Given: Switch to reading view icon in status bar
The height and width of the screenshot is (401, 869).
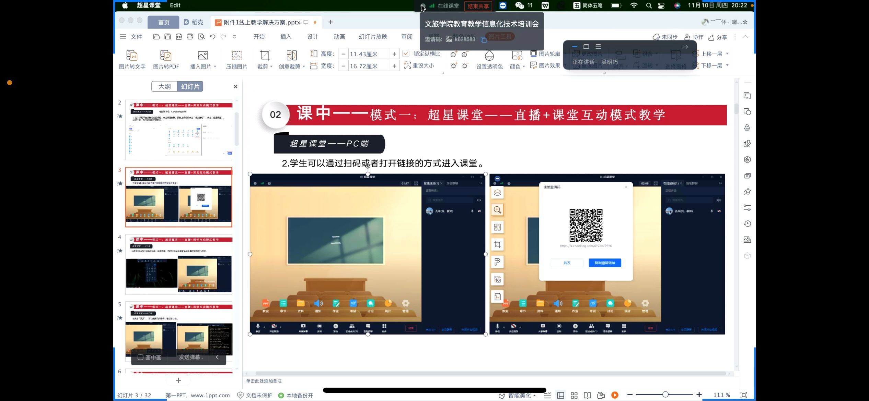Looking at the screenshot, I should [588, 395].
